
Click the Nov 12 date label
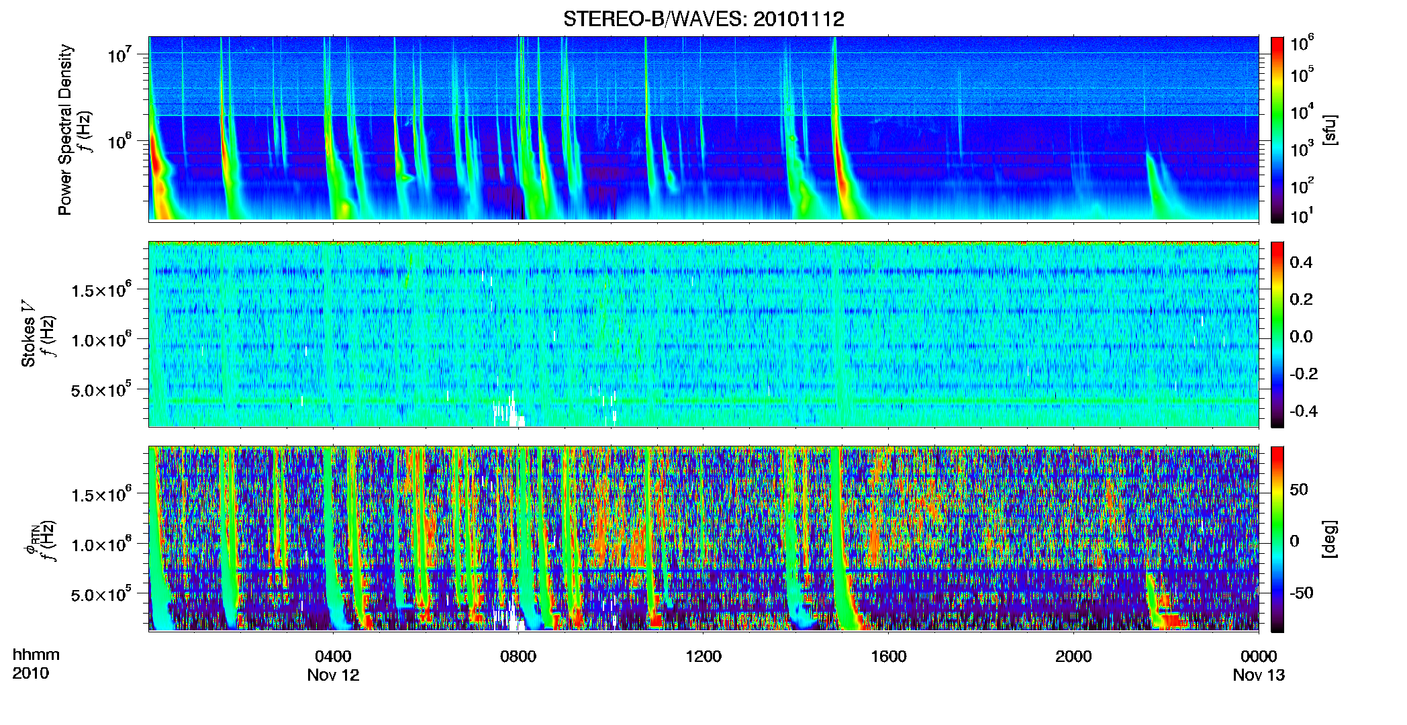point(333,675)
